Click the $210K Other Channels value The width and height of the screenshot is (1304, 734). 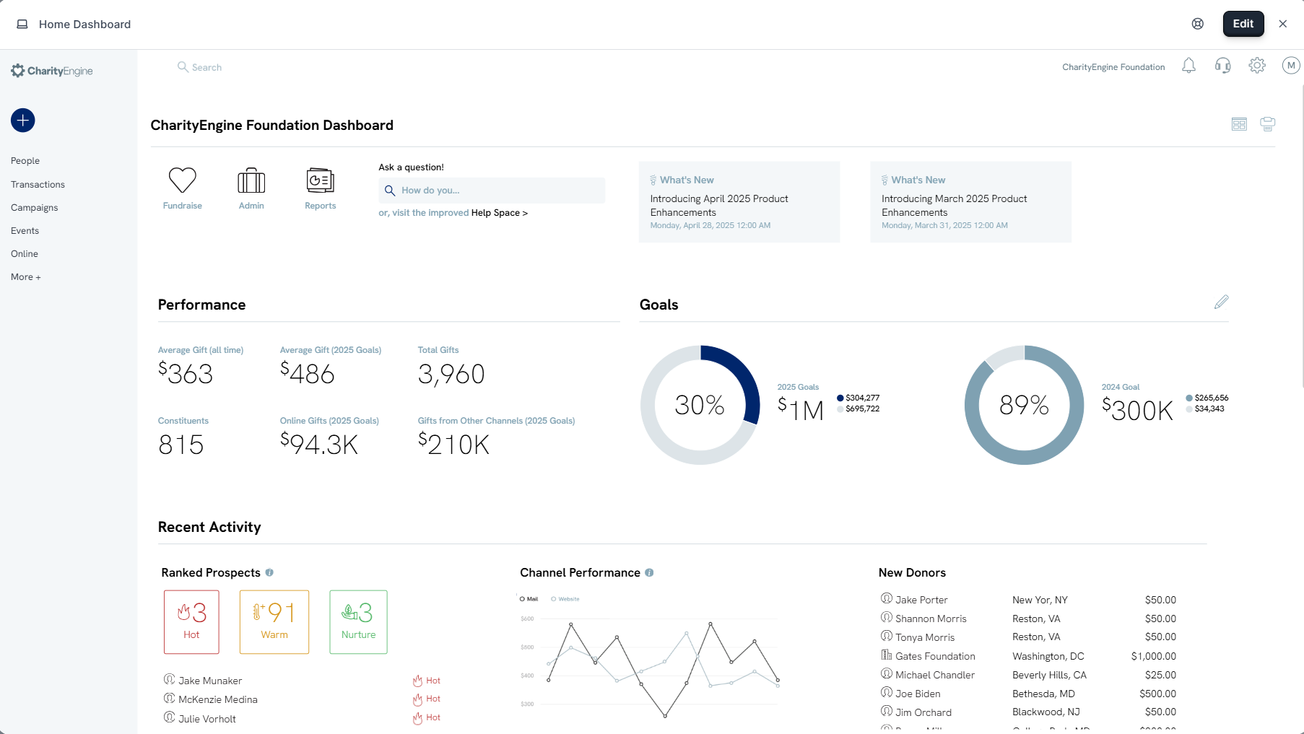coord(453,445)
